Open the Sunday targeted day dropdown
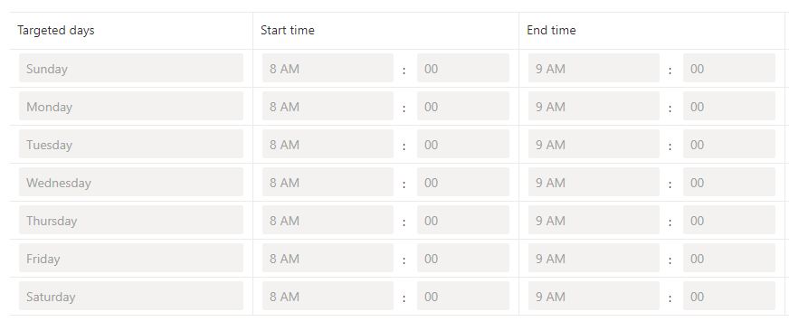The image size is (789, 331). [131, 68]
